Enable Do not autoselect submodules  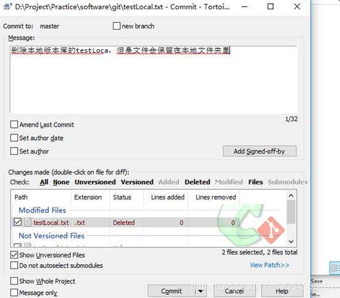point(14,265)
